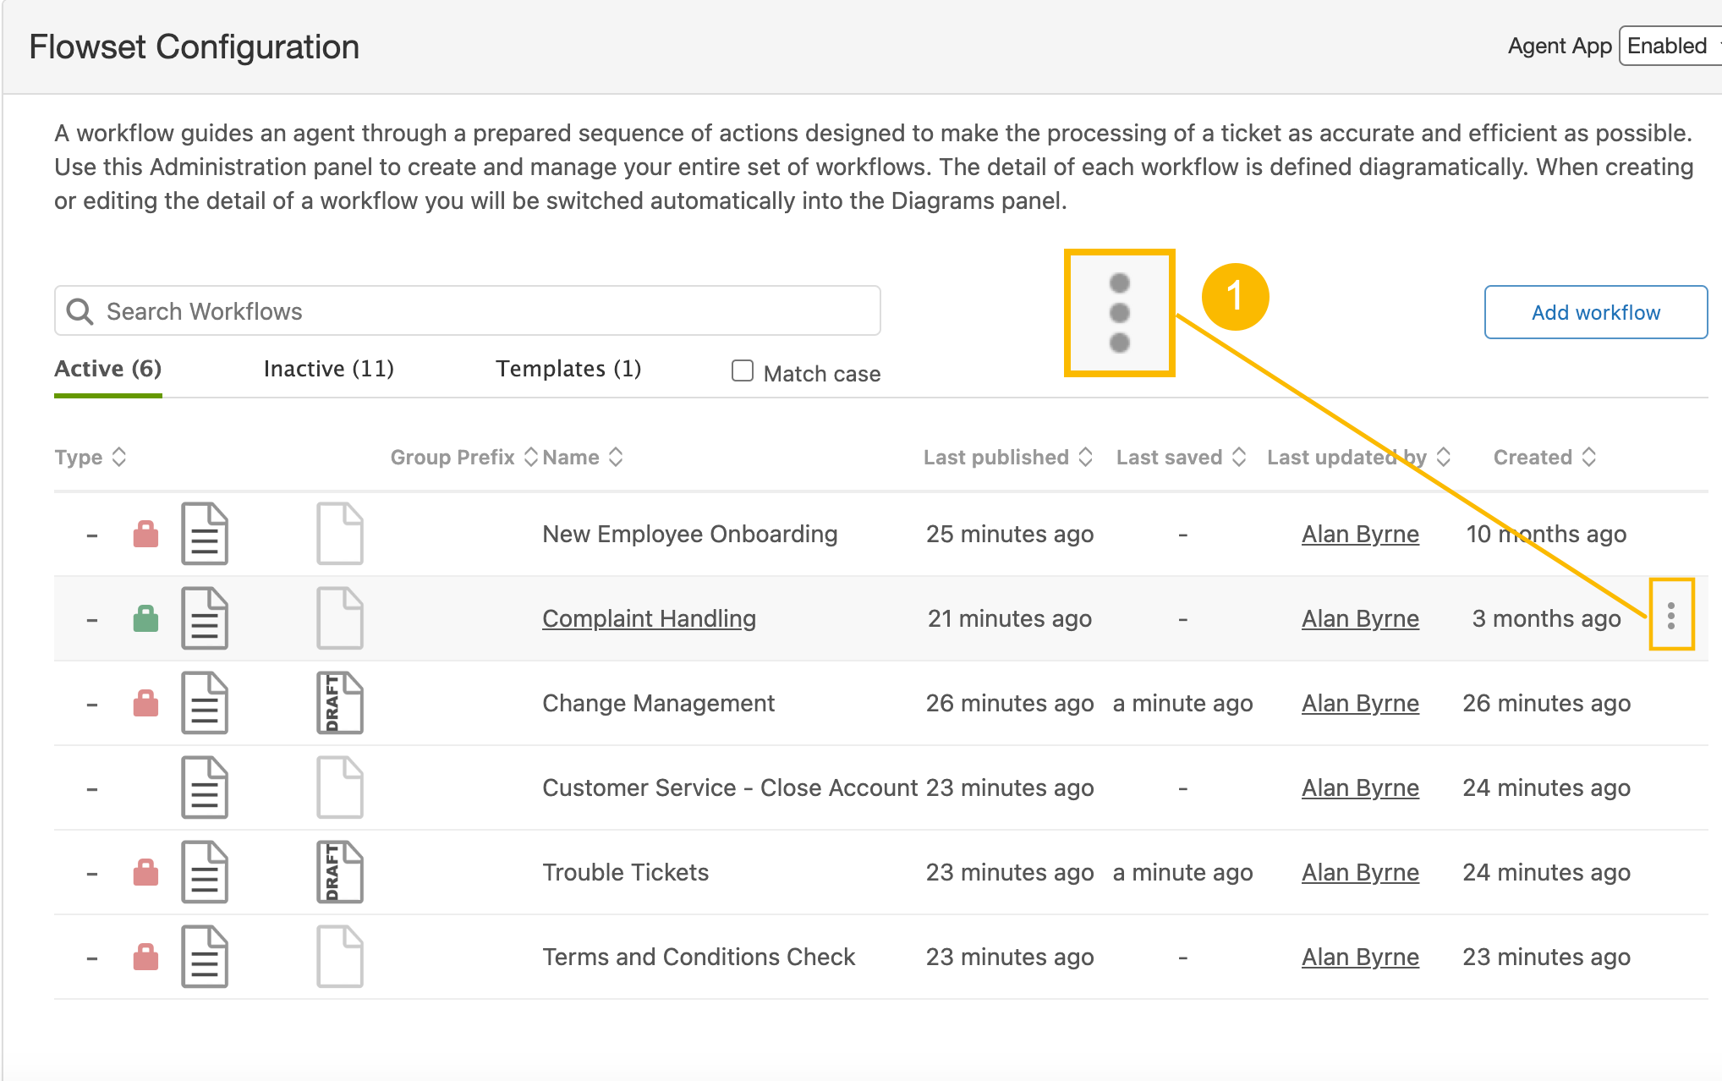Sort the table by Last updated by column
This screenshot has height=1081, width=1722.
click(1444, 457)
